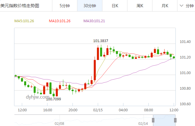
Task: Click the 04:00 time axis label
Action: click(123, 110)
